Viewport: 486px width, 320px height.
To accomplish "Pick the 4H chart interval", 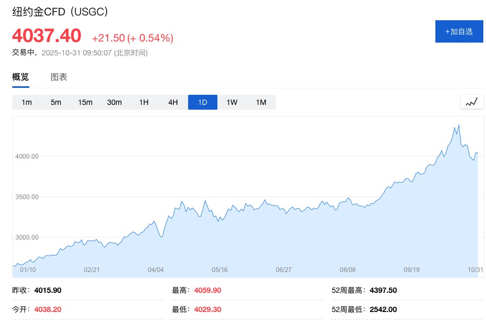I will pyautogui.click(x=173, y=102).
